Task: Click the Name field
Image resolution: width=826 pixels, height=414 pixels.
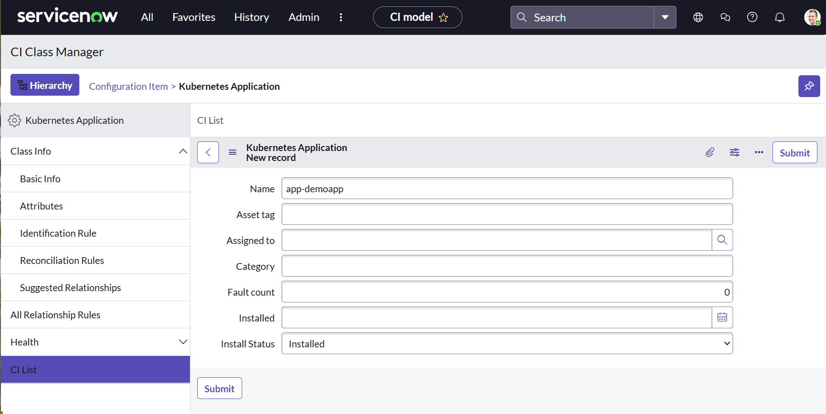Action: (x=507, y=188)
